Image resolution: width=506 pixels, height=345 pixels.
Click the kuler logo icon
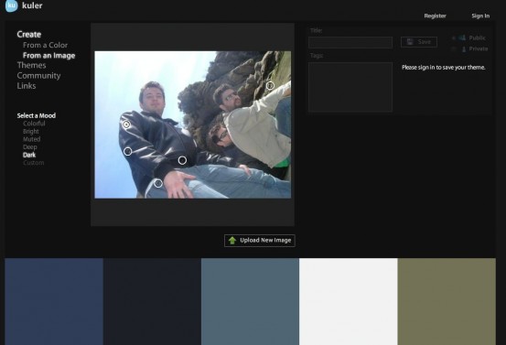(11, 5)
